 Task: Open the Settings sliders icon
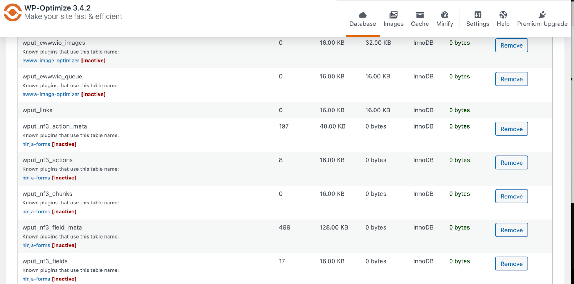(477, 15)
